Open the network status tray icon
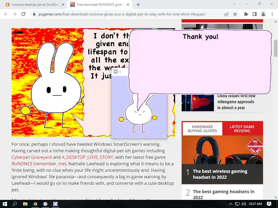Screen dimensions: 278x208 [237, 204]
